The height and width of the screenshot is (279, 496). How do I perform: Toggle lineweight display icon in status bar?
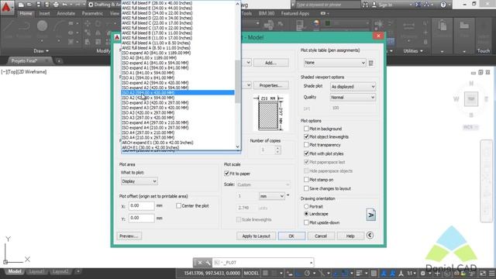coord(359,273)
